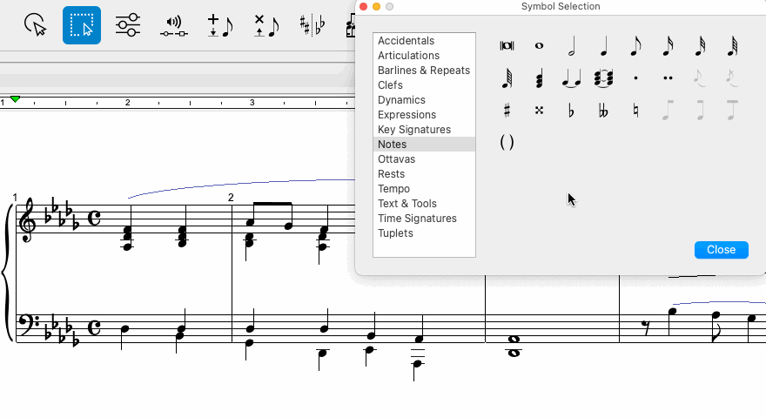This screenshot has width=766, height=418.
Task: Select the rectangular marquee selection tool
Action: 82,25
